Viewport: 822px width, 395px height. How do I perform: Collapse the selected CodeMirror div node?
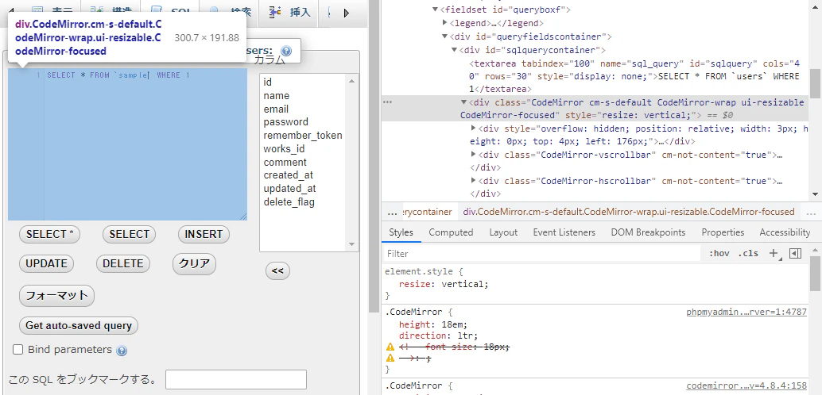pos(463,102)
